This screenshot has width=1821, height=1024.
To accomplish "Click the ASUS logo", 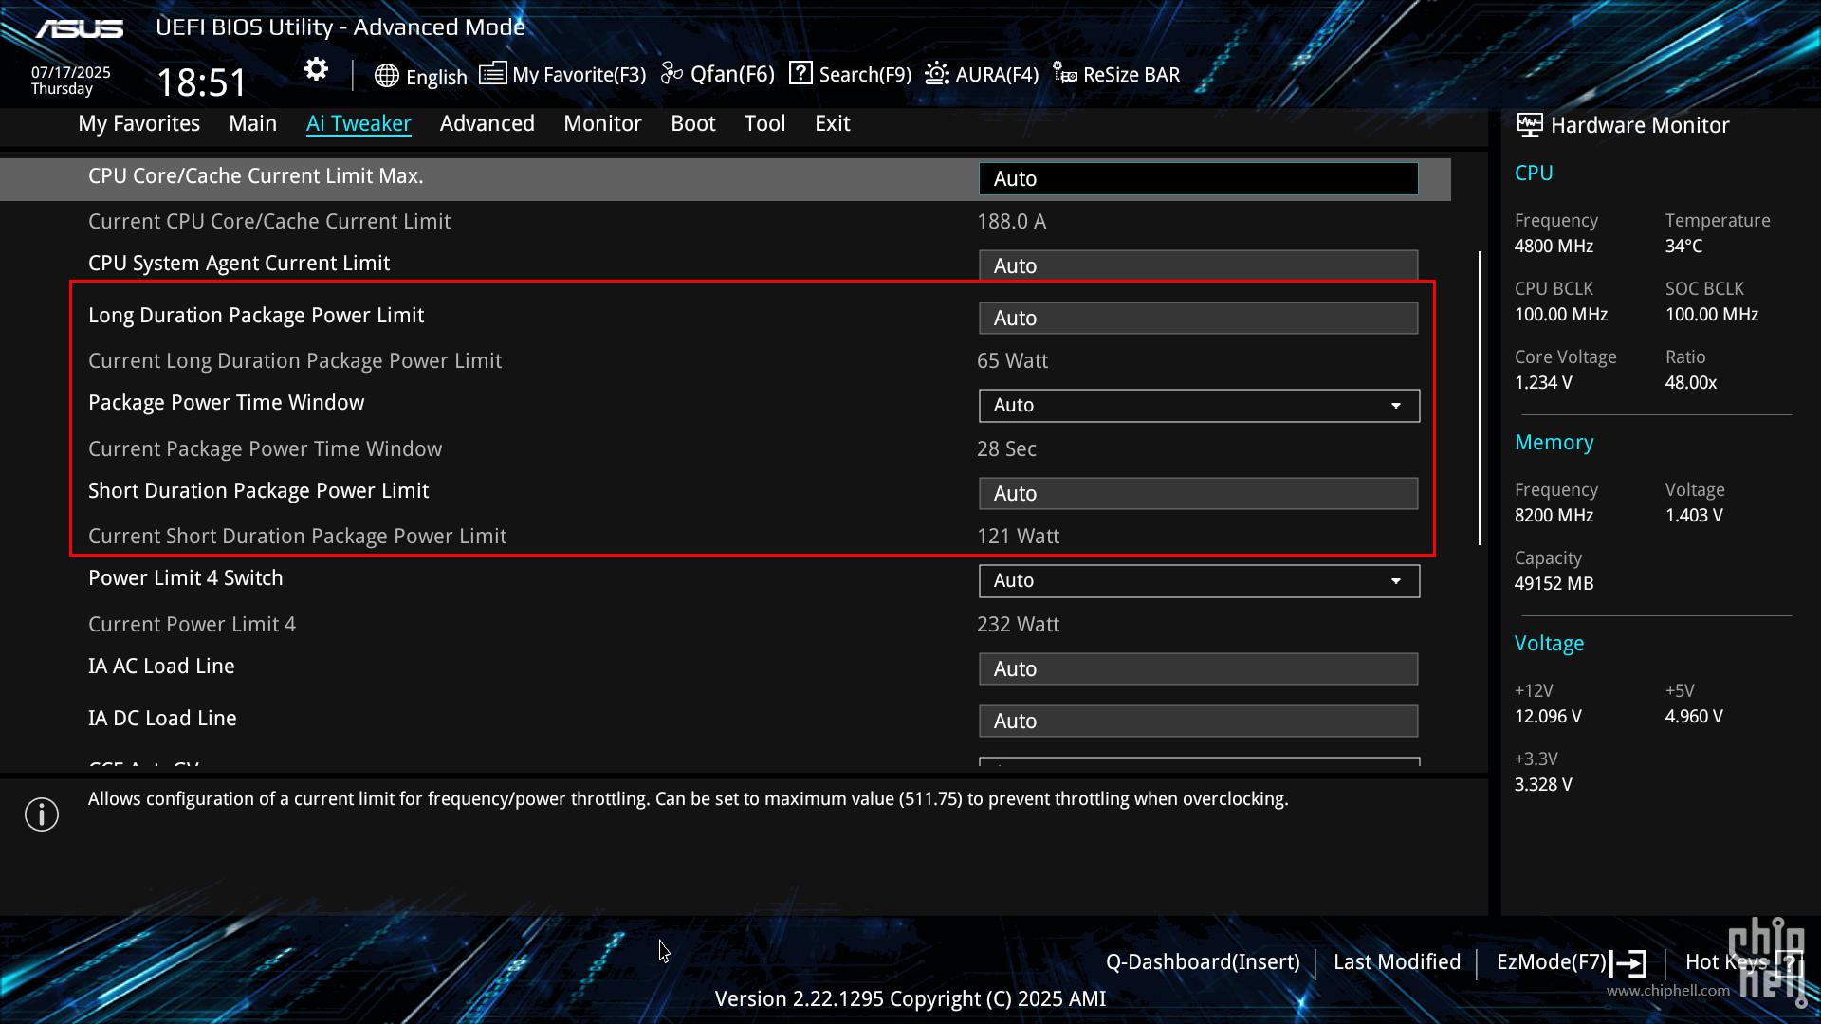I will point(80,28).
